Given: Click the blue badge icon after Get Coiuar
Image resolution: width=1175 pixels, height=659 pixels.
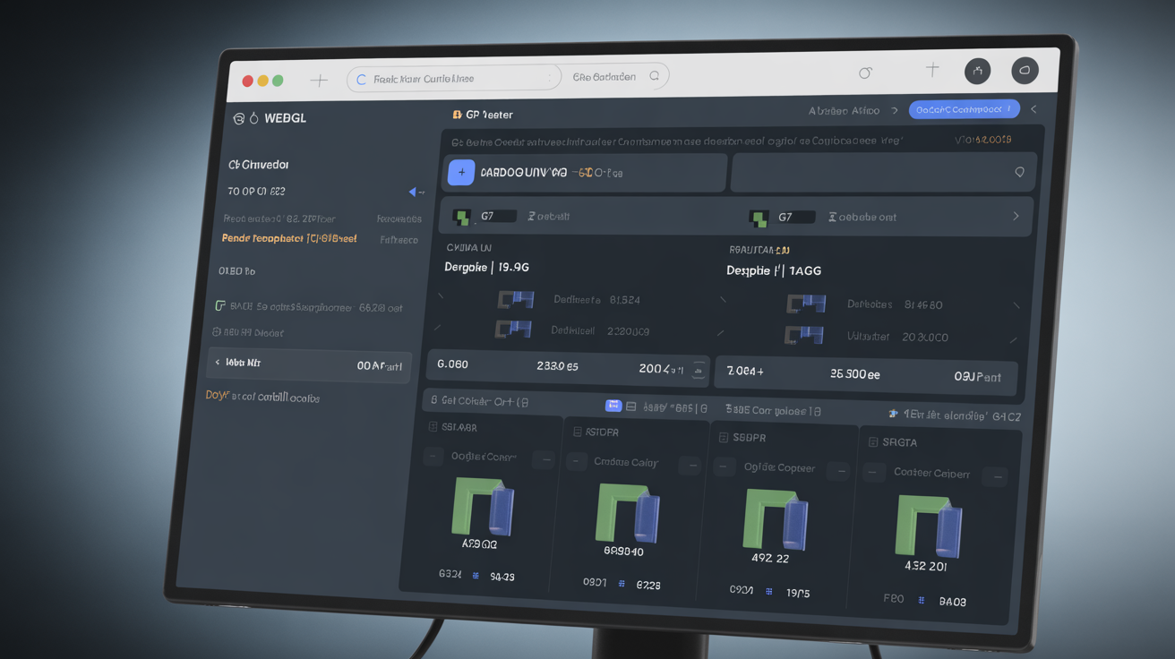Looking at the screenshot, I should point(613,406).
